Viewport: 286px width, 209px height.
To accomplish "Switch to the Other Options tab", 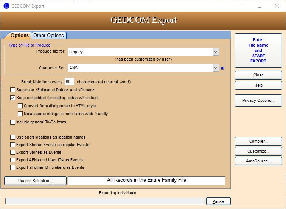I will coord(48,35).
